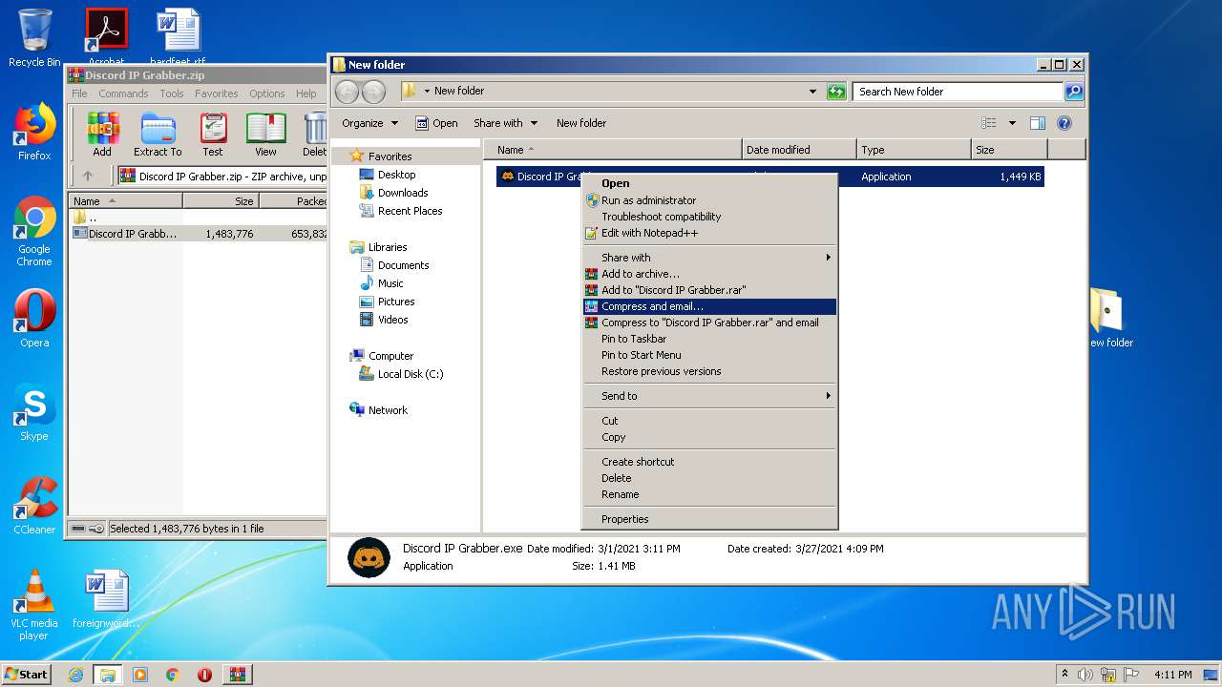Expand the Send to context submenu
The height and width of the screenshot is (687, 1222).
[x=709, y=396]
